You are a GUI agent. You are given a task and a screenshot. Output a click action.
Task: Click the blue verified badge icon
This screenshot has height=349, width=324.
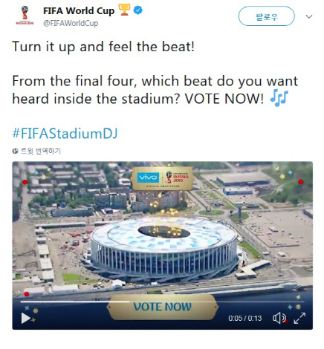(138, 10)
